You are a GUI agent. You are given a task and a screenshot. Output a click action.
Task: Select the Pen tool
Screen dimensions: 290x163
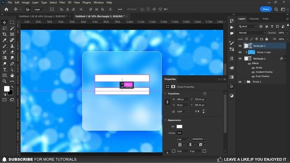12,64
